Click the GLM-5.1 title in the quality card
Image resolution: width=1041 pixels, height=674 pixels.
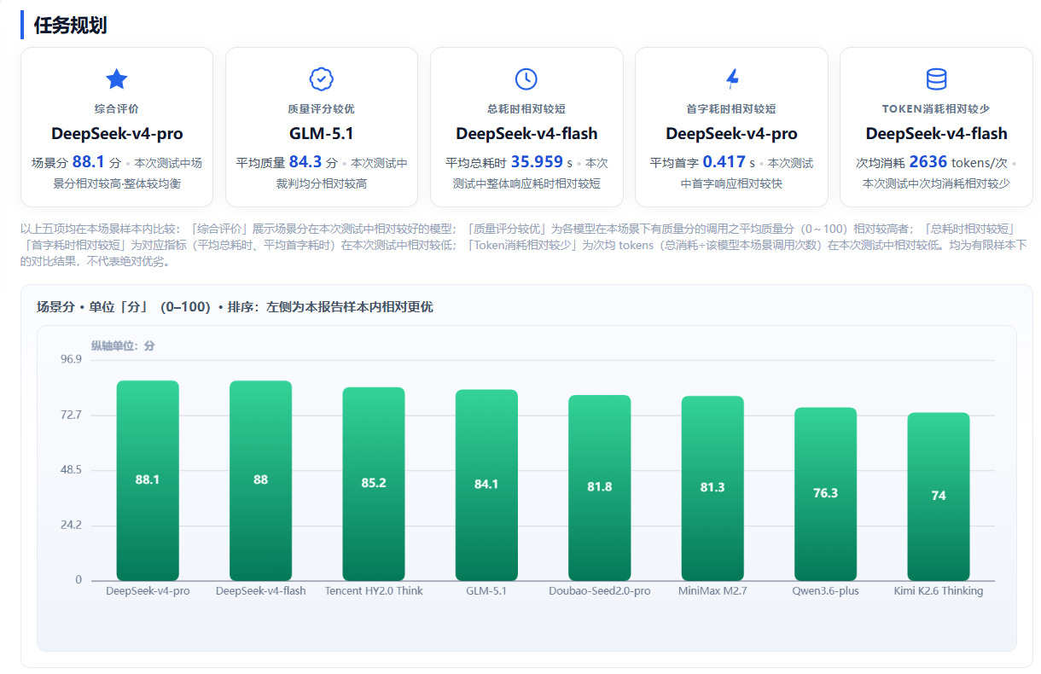click(x=321, y=134)
